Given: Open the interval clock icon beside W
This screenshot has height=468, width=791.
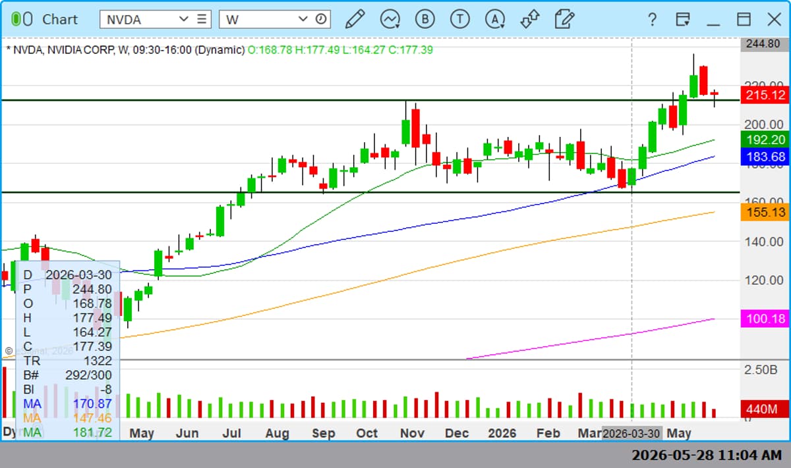Looking at the screenshot, I should coord(321,19).
